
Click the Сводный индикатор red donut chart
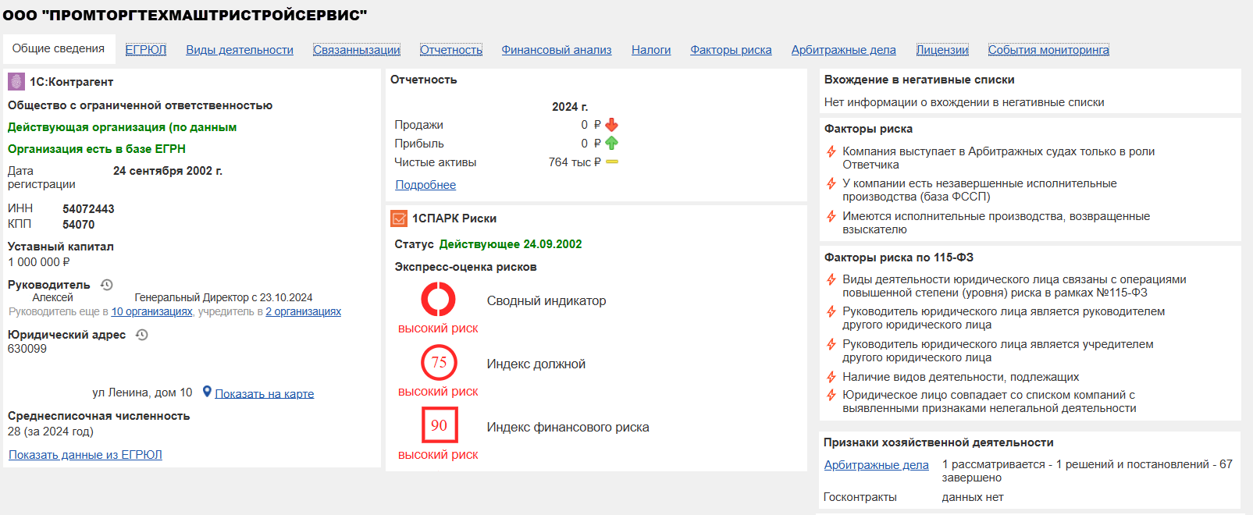pos(439,299)
